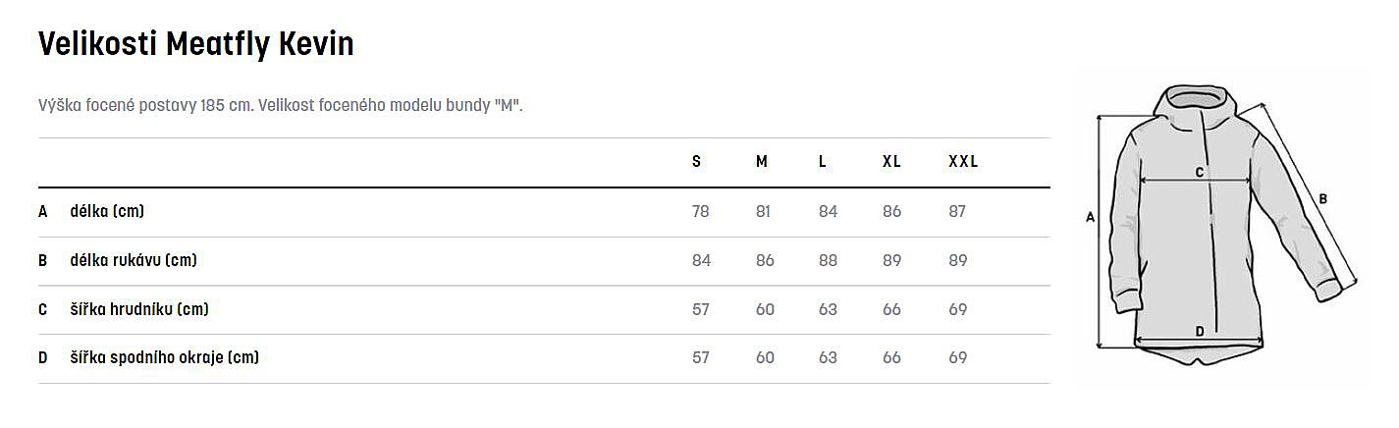
Task: Click label D at the jacket hem
Action: [1200, 331]
